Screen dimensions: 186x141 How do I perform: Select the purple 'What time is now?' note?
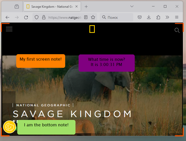tap(106, 63)
